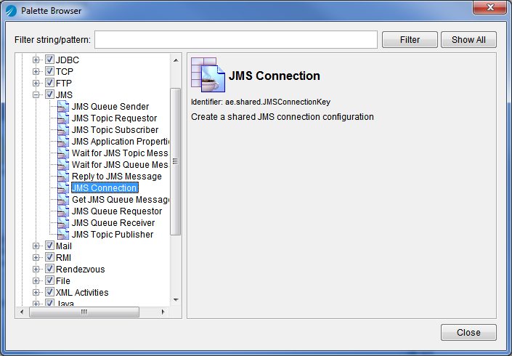Focus the Filter string/pattern input field
512x356 pixels.
click(x=236, y=40)
